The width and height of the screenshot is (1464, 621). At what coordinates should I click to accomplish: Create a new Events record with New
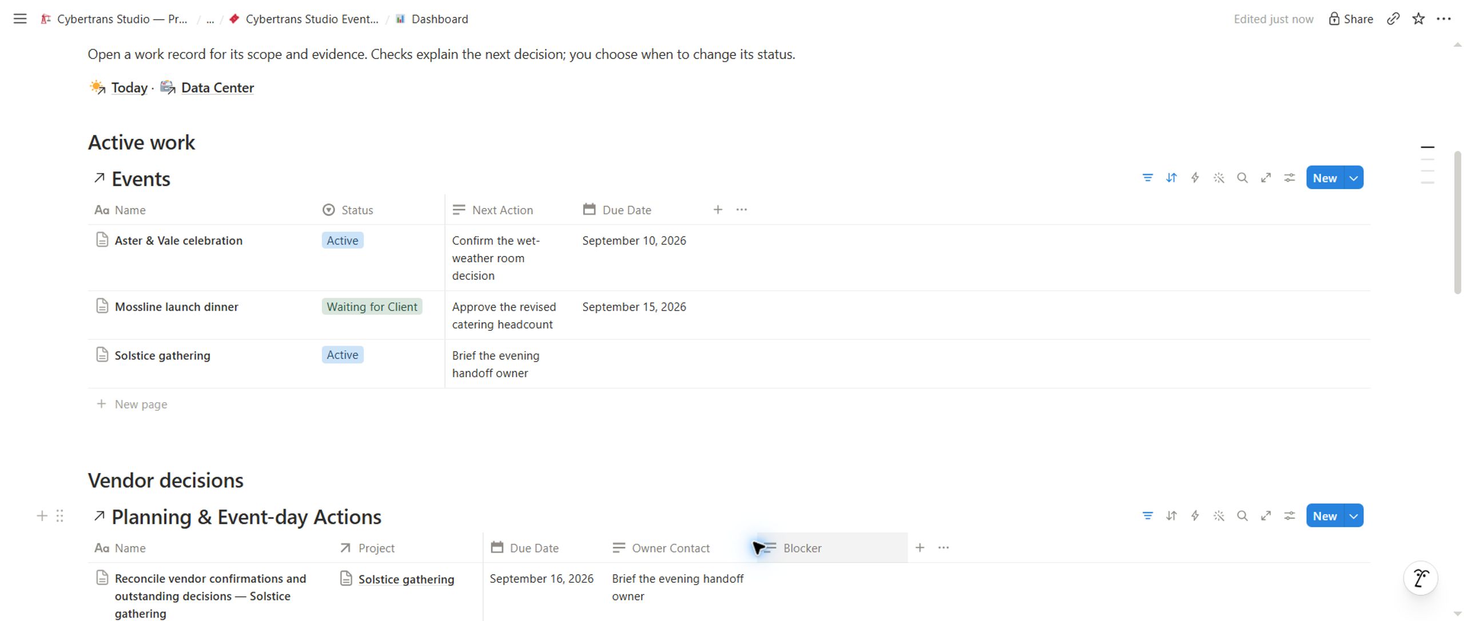pos(1325,178)
